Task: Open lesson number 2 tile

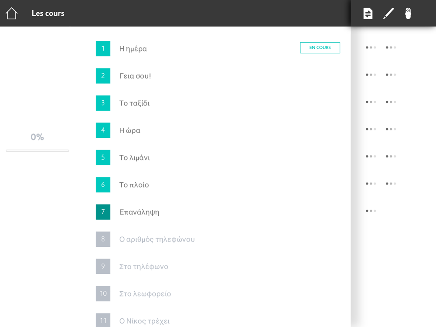Action: (x=103, y=75)
